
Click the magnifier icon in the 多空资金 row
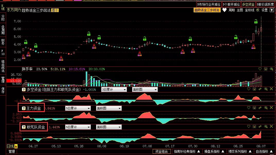point(266,89)
